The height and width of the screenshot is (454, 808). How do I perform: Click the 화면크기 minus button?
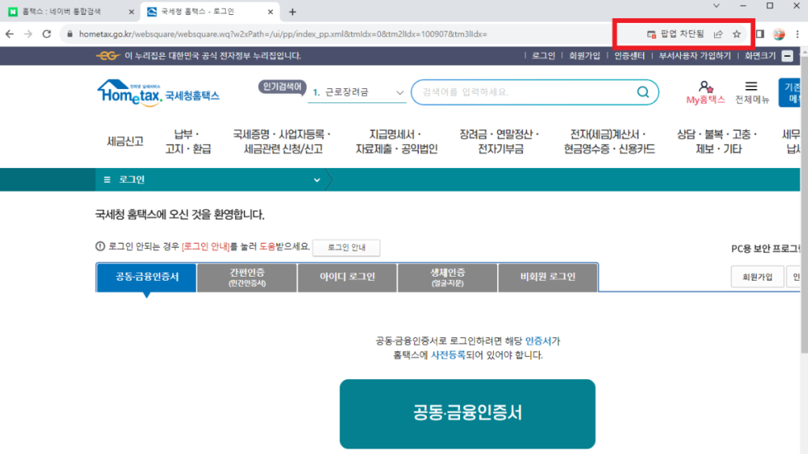(787, 56)
